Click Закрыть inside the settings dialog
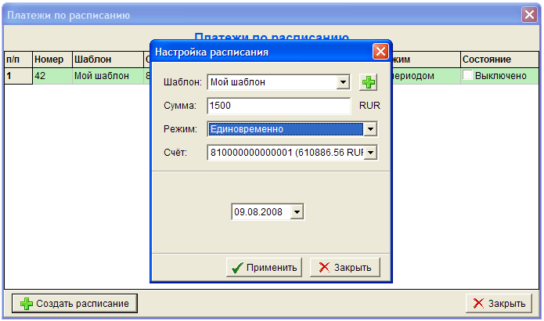Image resolution: width=544 pixels, height=321 pixels. pos(345,268)
